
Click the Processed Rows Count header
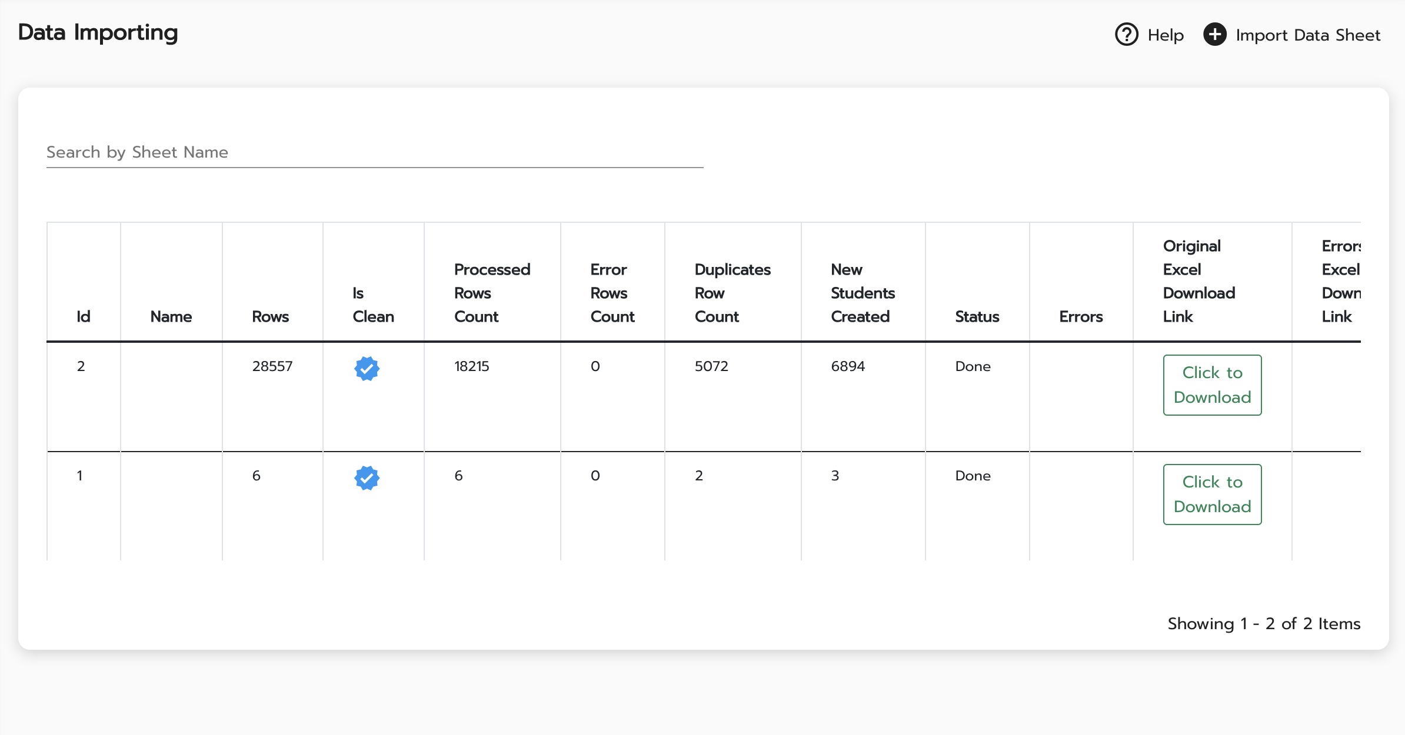click(492, 293)
